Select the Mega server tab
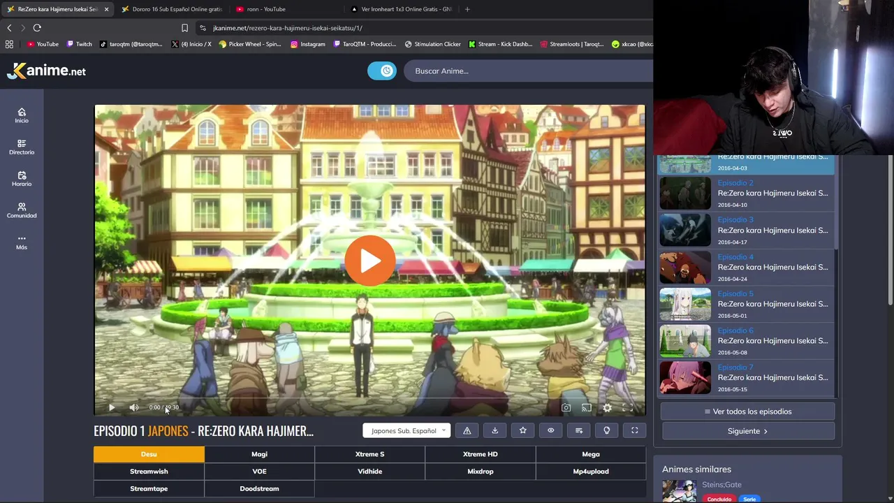 click(591, 454)
